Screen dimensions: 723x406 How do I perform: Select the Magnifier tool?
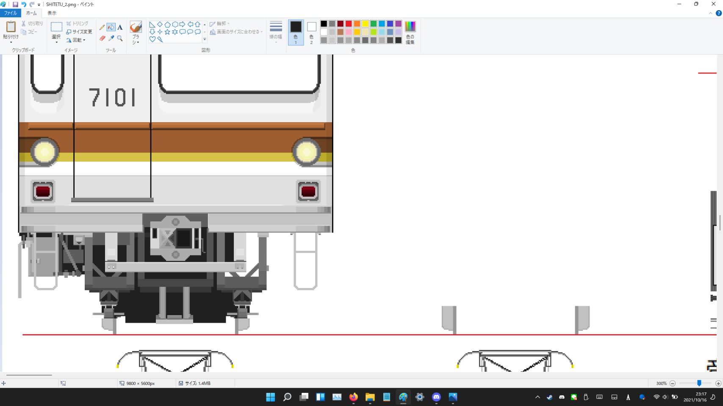tap(120, 38)
